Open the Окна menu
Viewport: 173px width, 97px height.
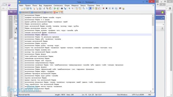[98, 5]
